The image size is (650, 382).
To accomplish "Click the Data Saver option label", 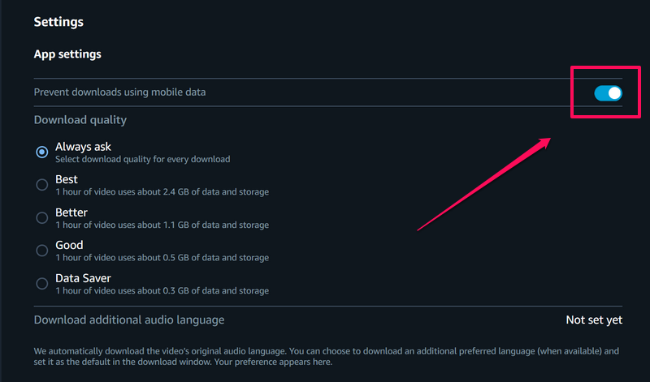I will [x=83, y=278].
